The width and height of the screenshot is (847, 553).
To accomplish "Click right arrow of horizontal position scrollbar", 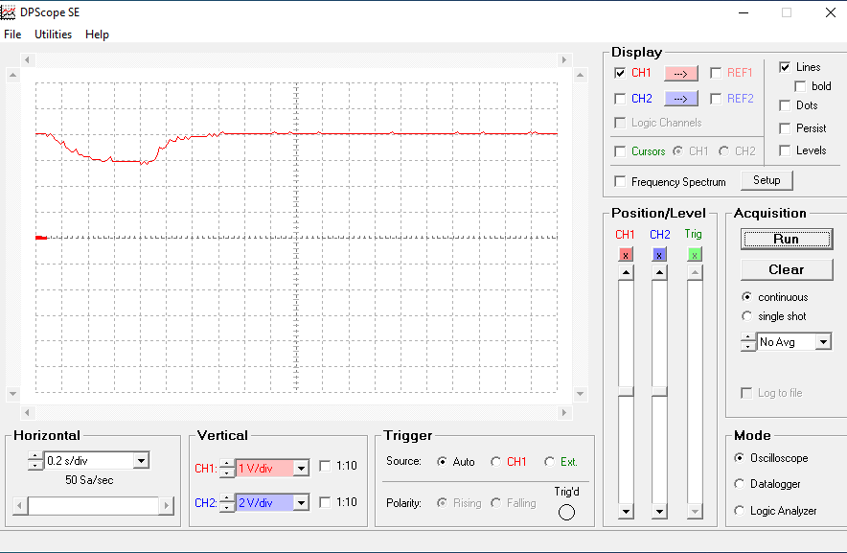I will tap(166, 505).
